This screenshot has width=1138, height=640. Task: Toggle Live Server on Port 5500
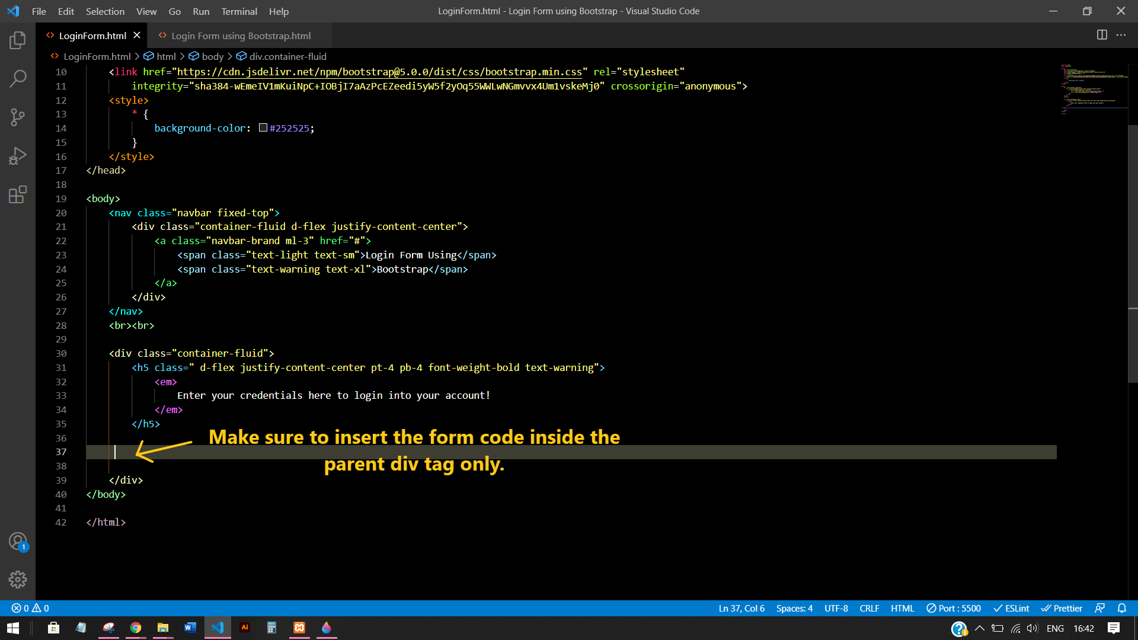(x=954, y=608)
